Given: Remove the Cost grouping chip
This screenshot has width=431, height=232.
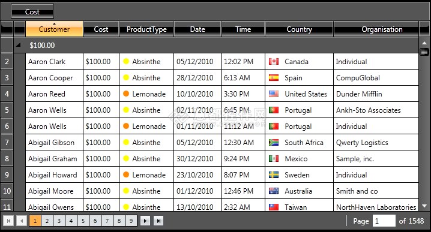Looking at the screenshot, I should (x=32, y=12).
